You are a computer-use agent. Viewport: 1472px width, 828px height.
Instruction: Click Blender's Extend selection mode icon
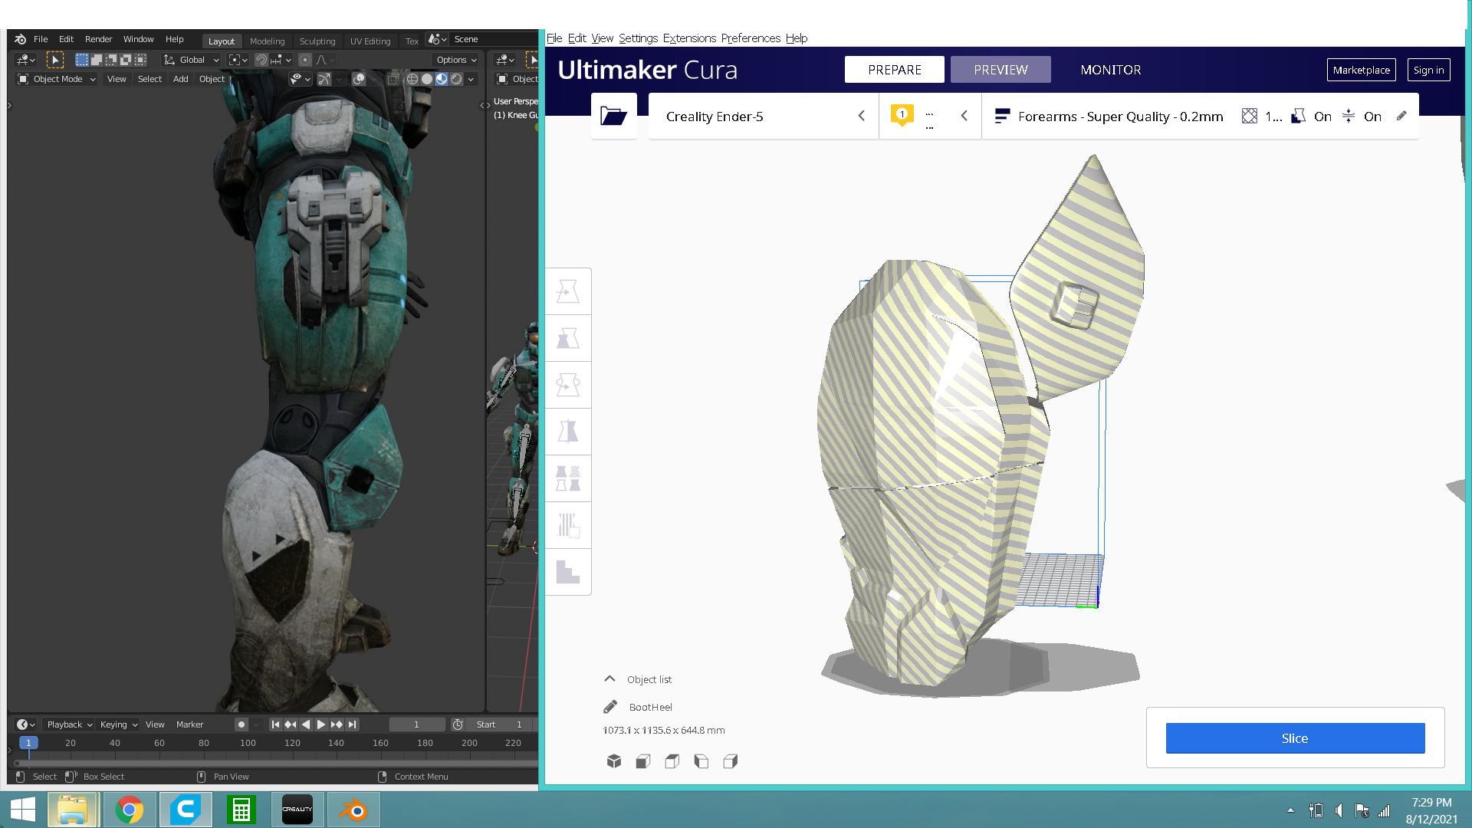(x=97, y=60)
